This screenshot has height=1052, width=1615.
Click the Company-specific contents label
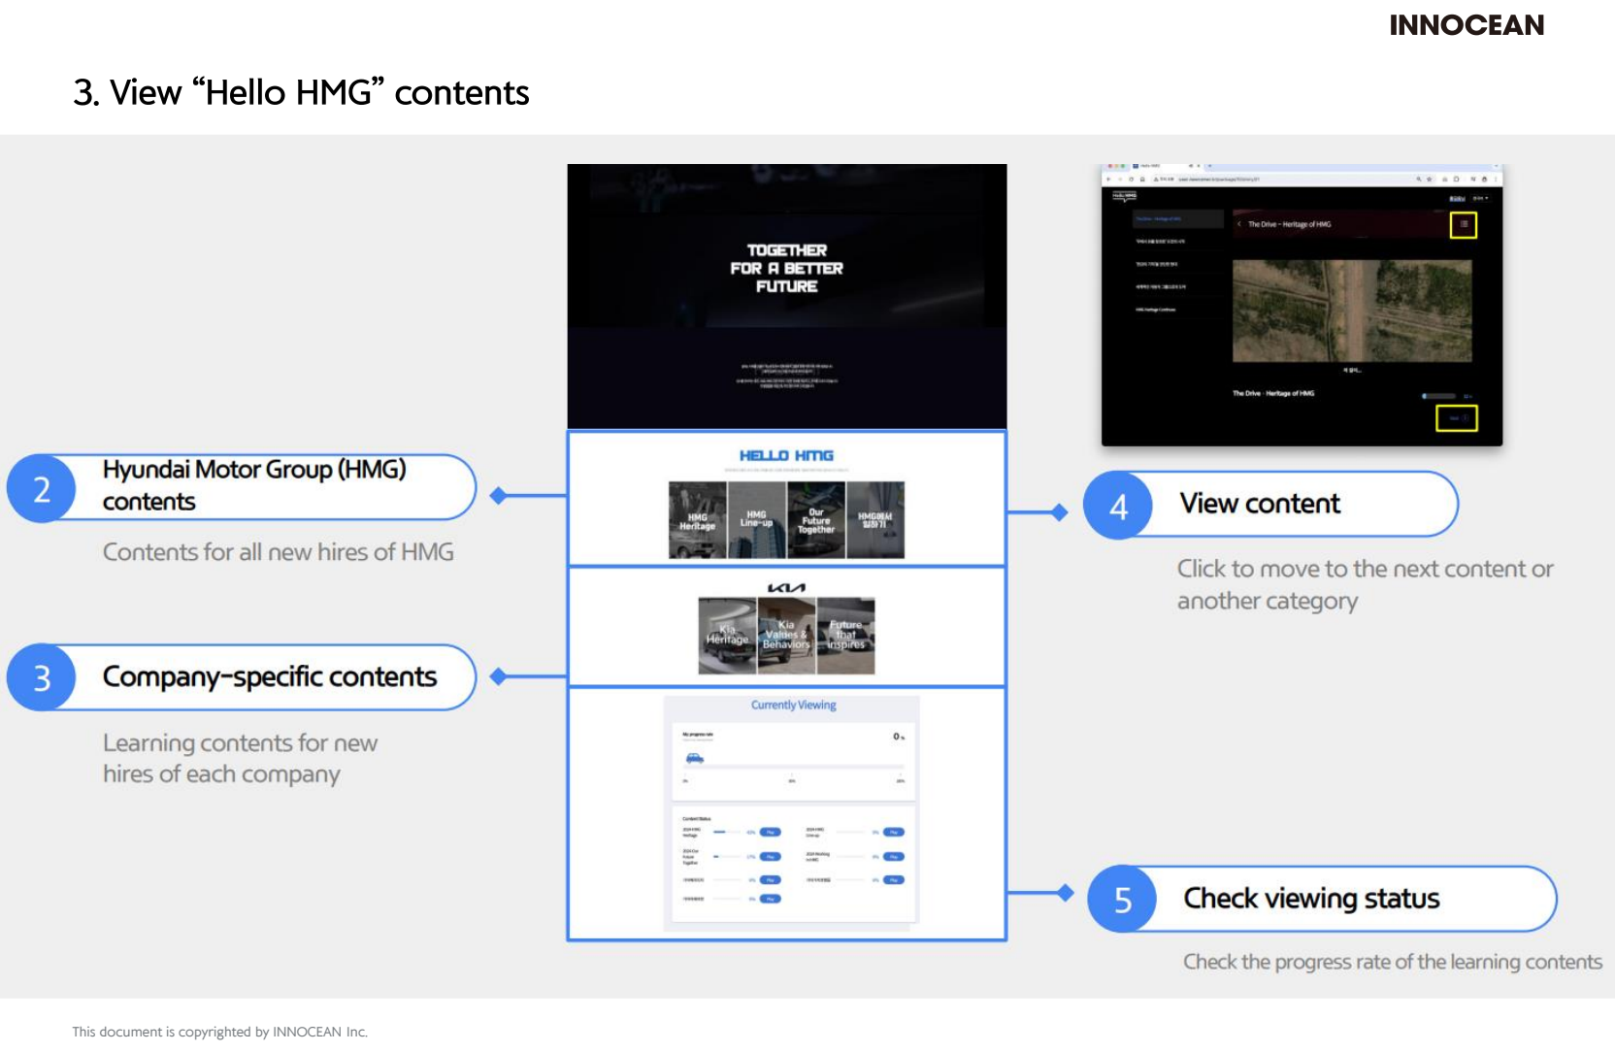[x=270, y=676]
